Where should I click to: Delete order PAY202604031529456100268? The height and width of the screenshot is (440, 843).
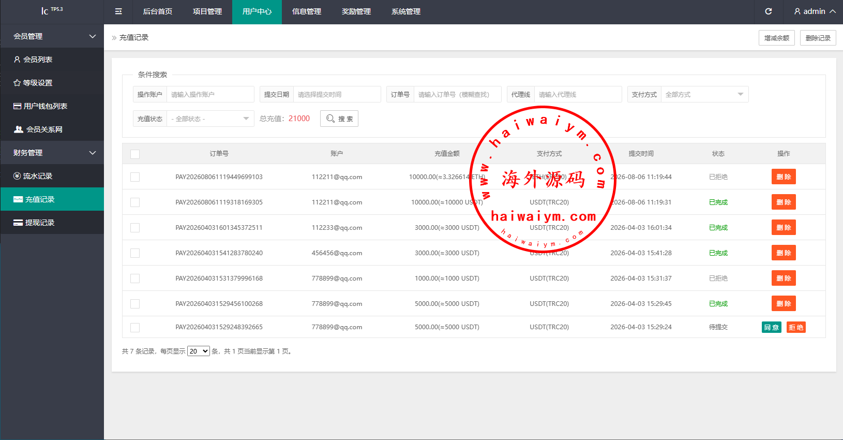pos(784,303)
